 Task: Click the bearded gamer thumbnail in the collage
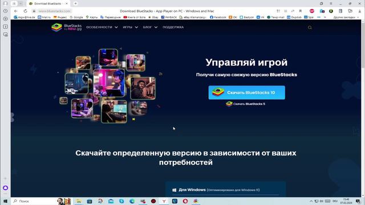coord(143,88)
